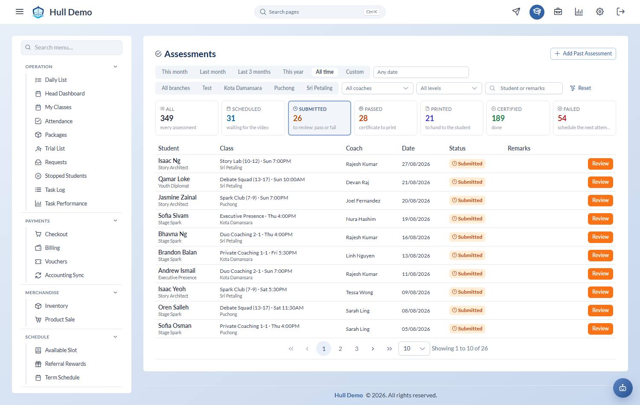The height and width of the screenshot is (405, 640).
Task: Review Isaac Ng's Story Lab assessment
Action: coord(600,164)
